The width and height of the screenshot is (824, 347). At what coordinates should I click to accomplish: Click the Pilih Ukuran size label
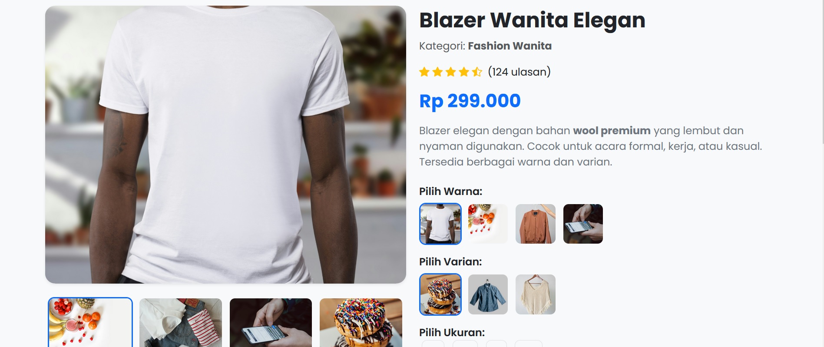(452, 333)
